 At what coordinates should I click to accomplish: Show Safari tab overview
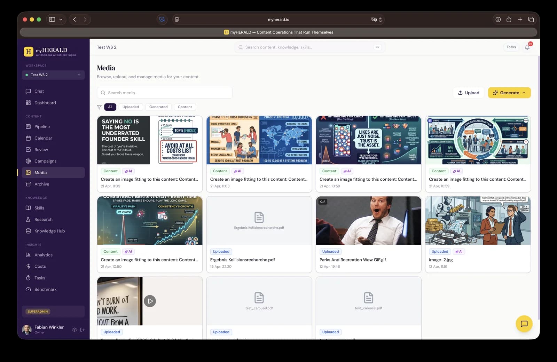point(531,19)
